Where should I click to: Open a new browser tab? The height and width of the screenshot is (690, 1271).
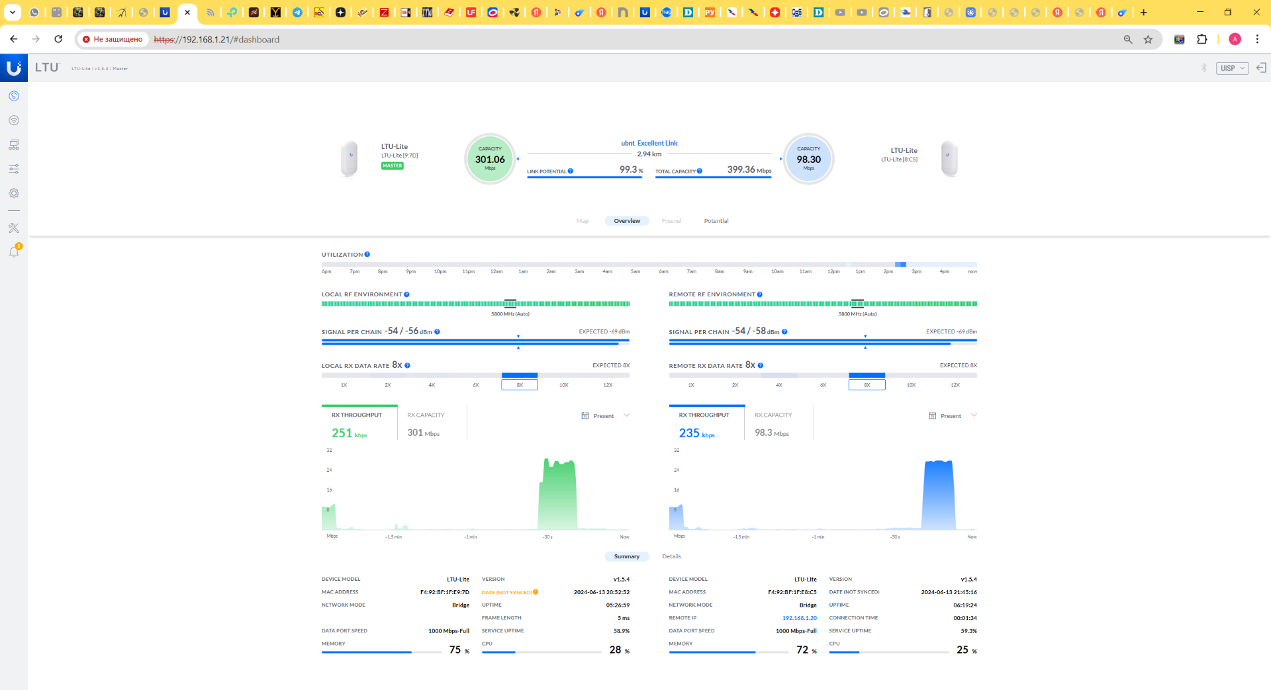tap(1143, 12)
